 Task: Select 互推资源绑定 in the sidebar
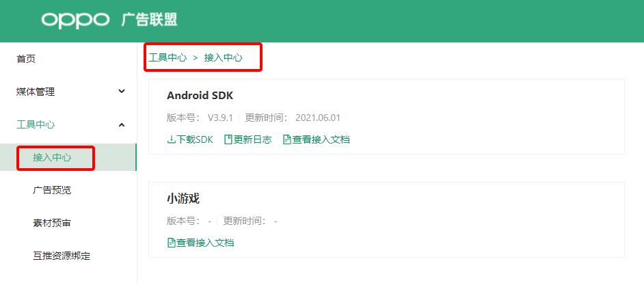coord(62,256)
